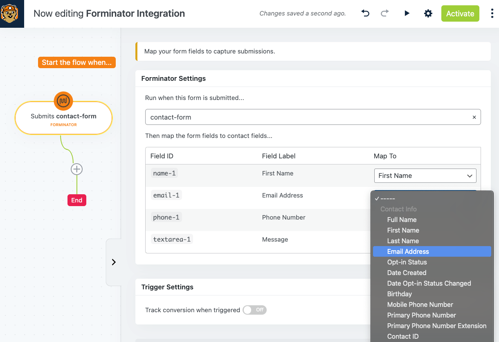
Task: Expand the collapsed side panel chevron
Action: pos(114,262)
